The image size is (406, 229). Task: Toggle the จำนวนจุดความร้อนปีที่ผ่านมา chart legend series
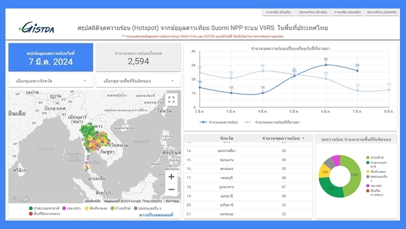click(x=272, y=122)
